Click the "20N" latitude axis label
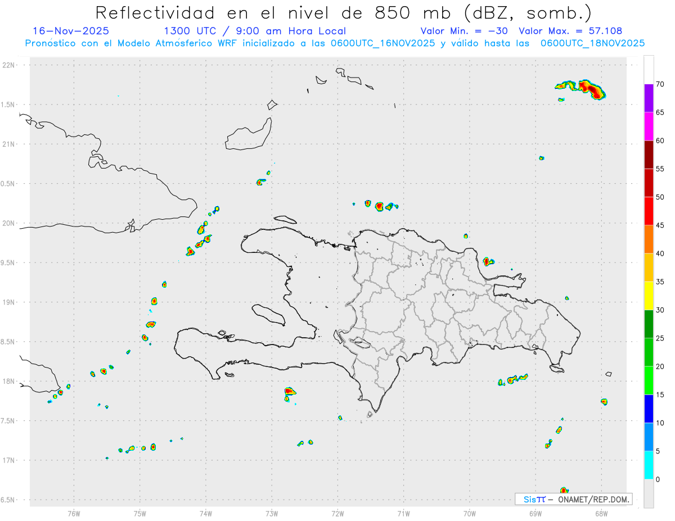The height and width of the screenshot is (521, 675). click(9, 223)
